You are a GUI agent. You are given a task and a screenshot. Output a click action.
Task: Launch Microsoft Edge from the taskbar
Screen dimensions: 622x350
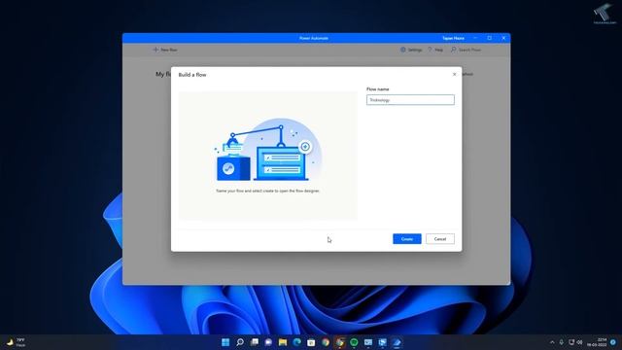pyautogui.click(x=297, y=342)
